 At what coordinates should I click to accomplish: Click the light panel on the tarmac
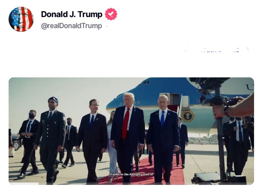(207, 177)
